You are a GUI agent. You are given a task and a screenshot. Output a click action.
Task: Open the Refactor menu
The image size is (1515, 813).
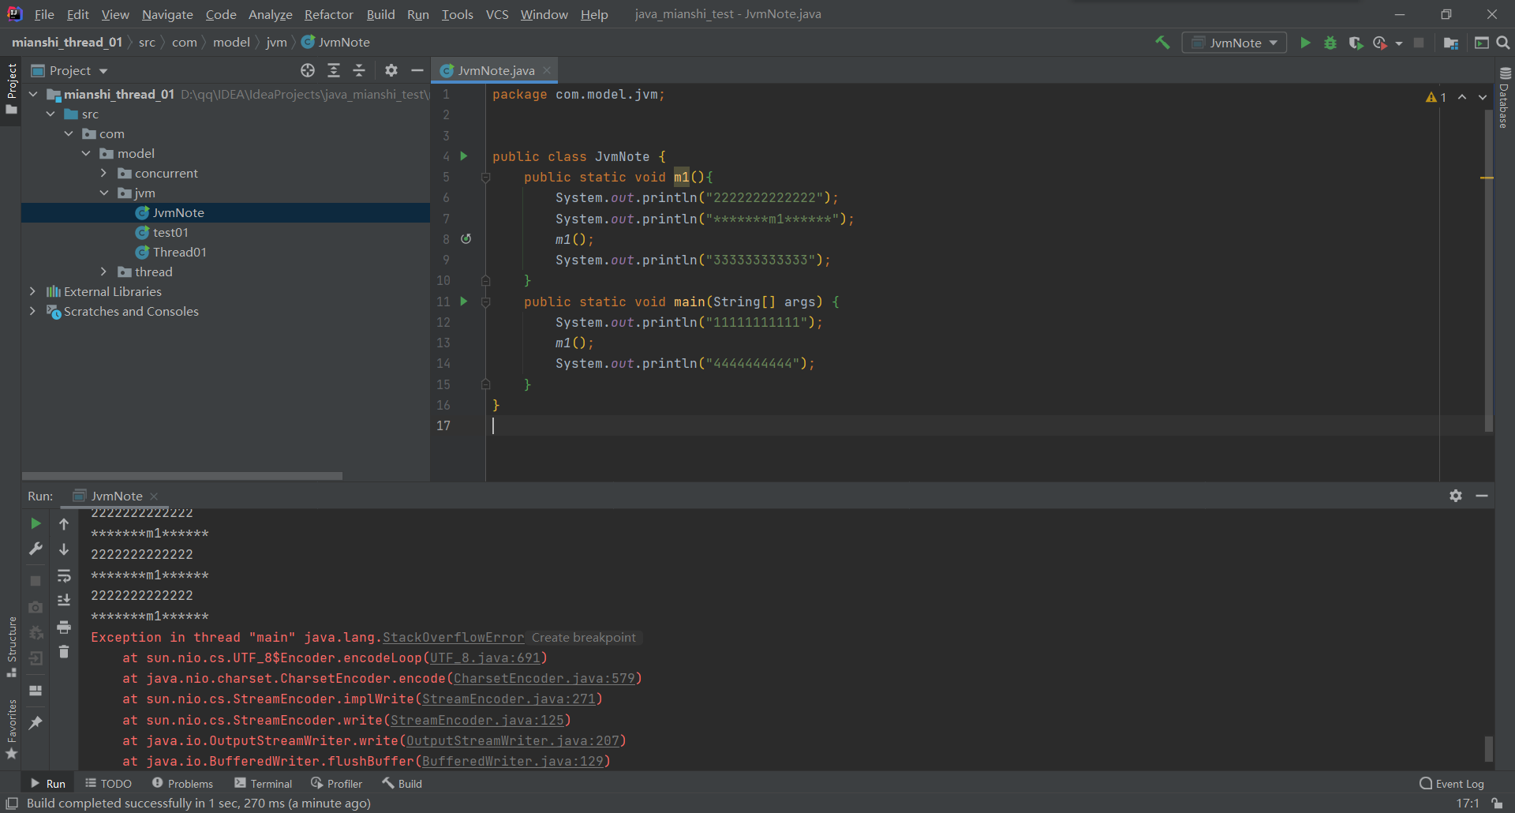(x=329, y=14)
